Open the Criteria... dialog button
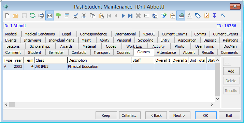 pyautogui.click(x=130, y=116)
